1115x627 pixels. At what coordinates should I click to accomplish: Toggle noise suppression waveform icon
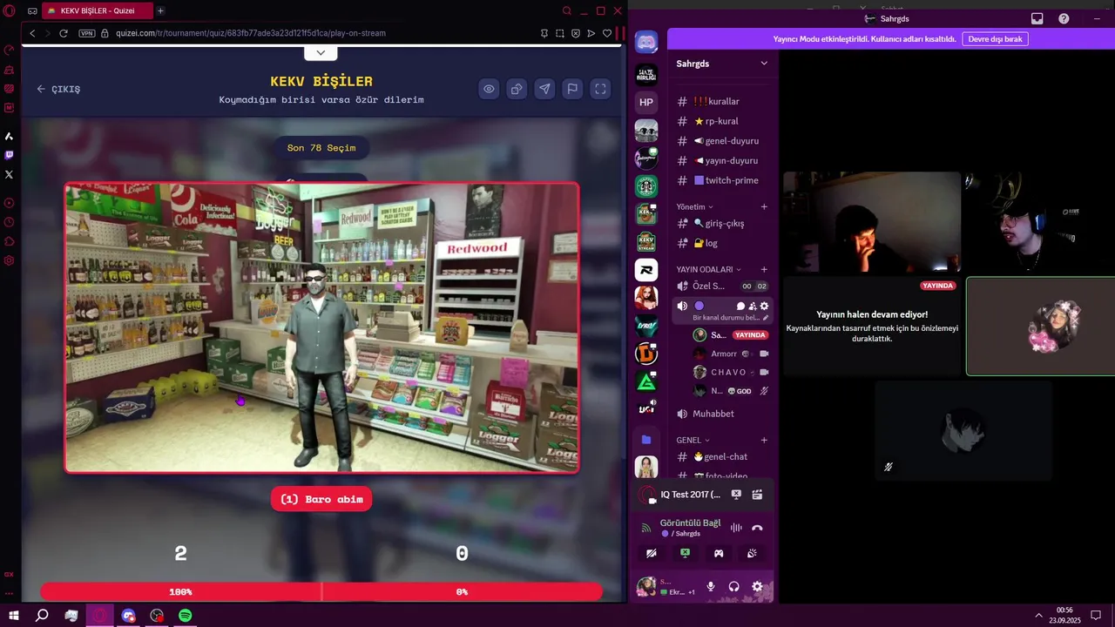pos(736,528)
